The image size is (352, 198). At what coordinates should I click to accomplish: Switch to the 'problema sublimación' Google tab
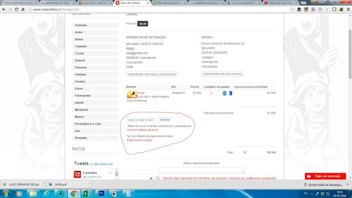206,3
